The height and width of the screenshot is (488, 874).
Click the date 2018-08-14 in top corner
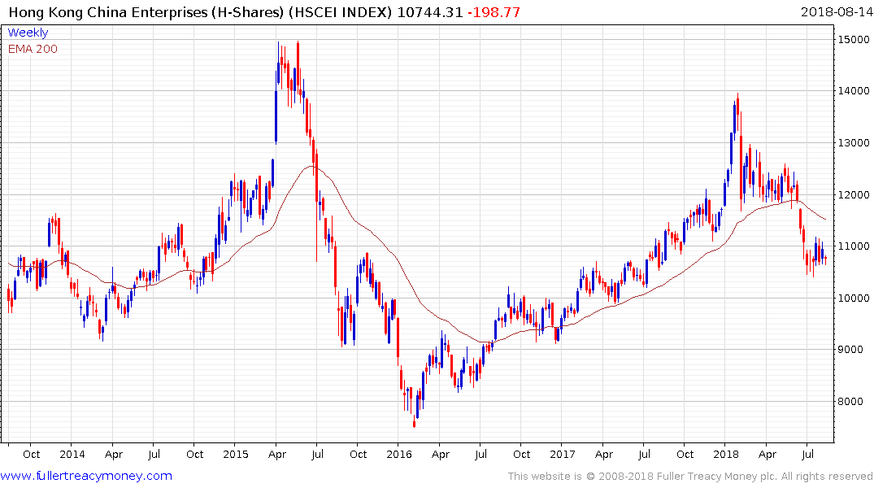click(835, 12)
